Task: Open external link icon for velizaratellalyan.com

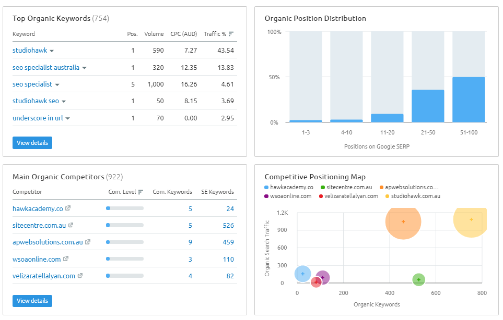Action: [x=80, y=276]
